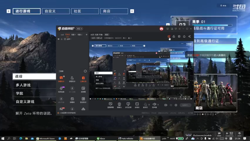Viewport: 250px width, 141px height.
Task: Advance the shop carousel with the arrow
Action: tap(216, 114)
